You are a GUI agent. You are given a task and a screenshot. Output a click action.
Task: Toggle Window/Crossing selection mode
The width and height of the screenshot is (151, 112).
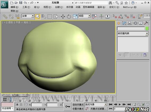click(56, 17)
